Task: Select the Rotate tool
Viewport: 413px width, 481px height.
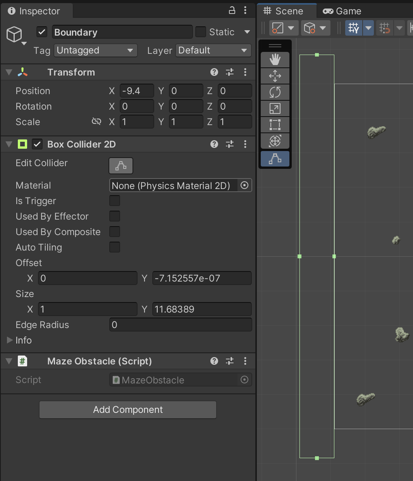Action: 275,92
